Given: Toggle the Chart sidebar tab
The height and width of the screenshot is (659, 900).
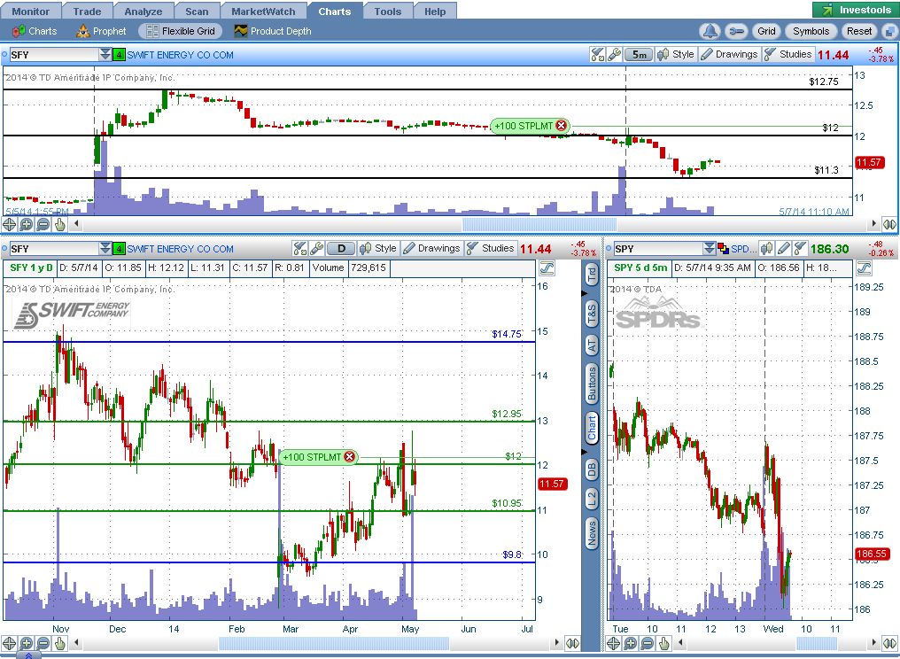Looking at the screenshot, I should [591, 428].
